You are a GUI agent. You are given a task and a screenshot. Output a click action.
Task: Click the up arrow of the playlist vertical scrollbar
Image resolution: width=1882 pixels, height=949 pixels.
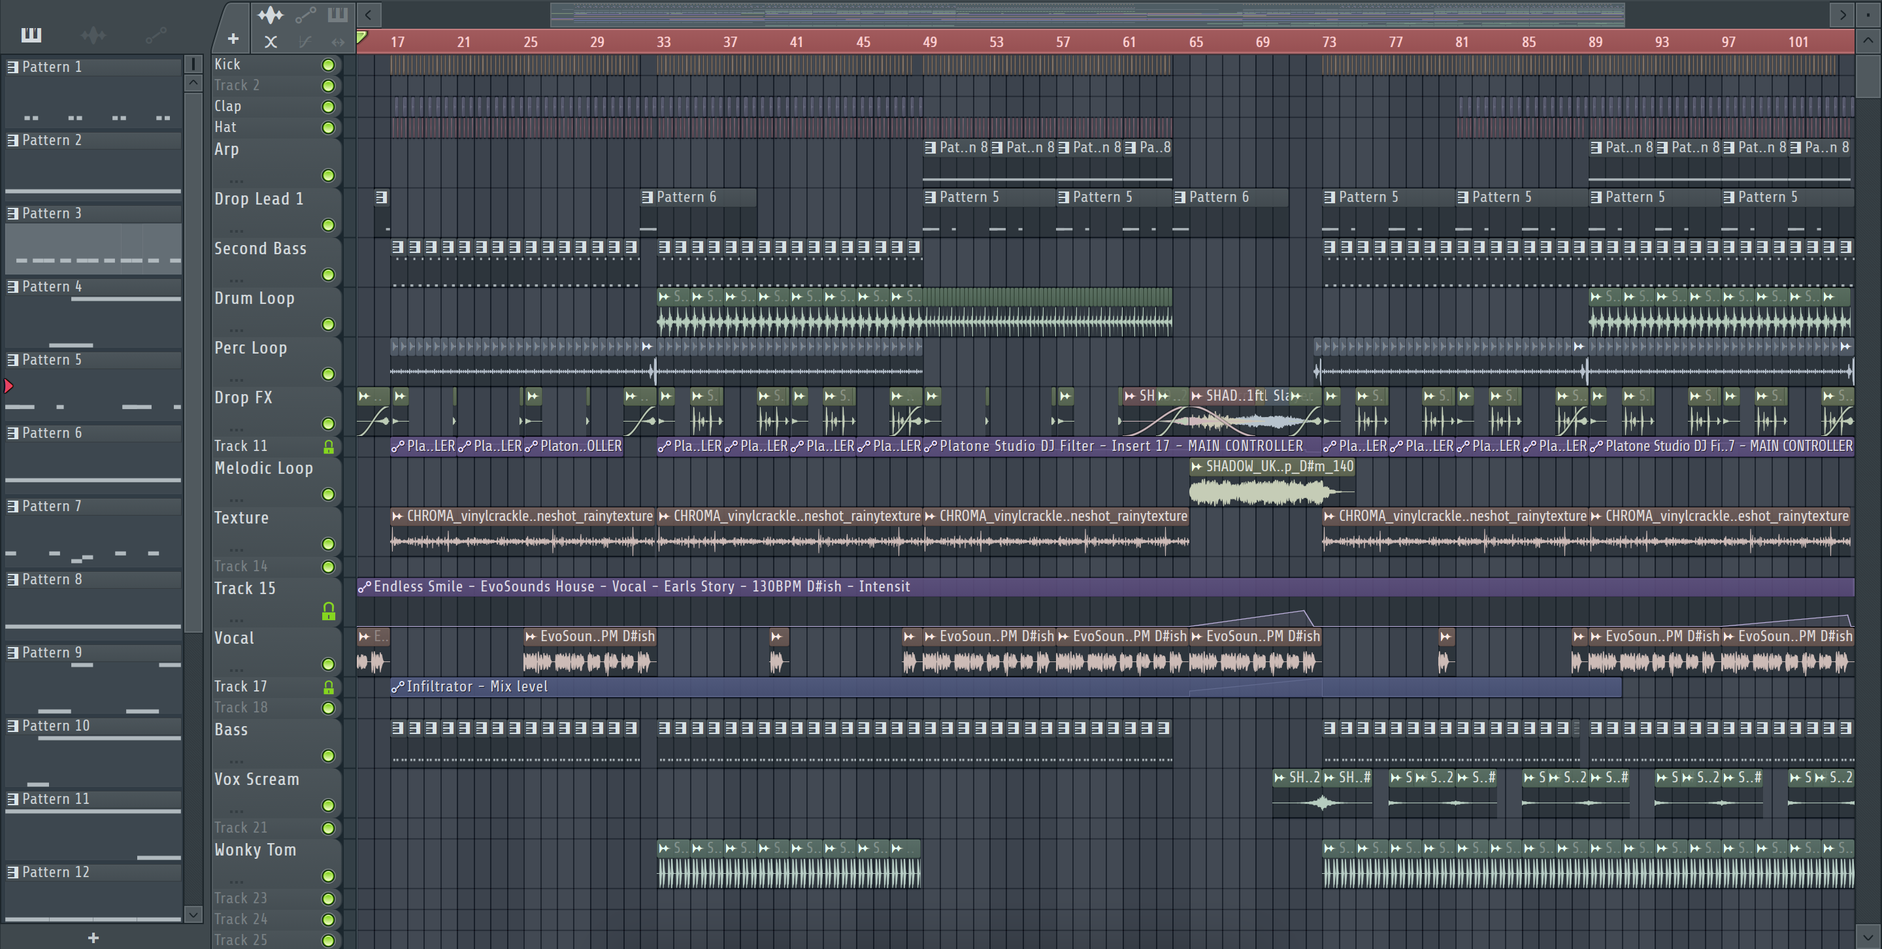tap(1868, 40)
